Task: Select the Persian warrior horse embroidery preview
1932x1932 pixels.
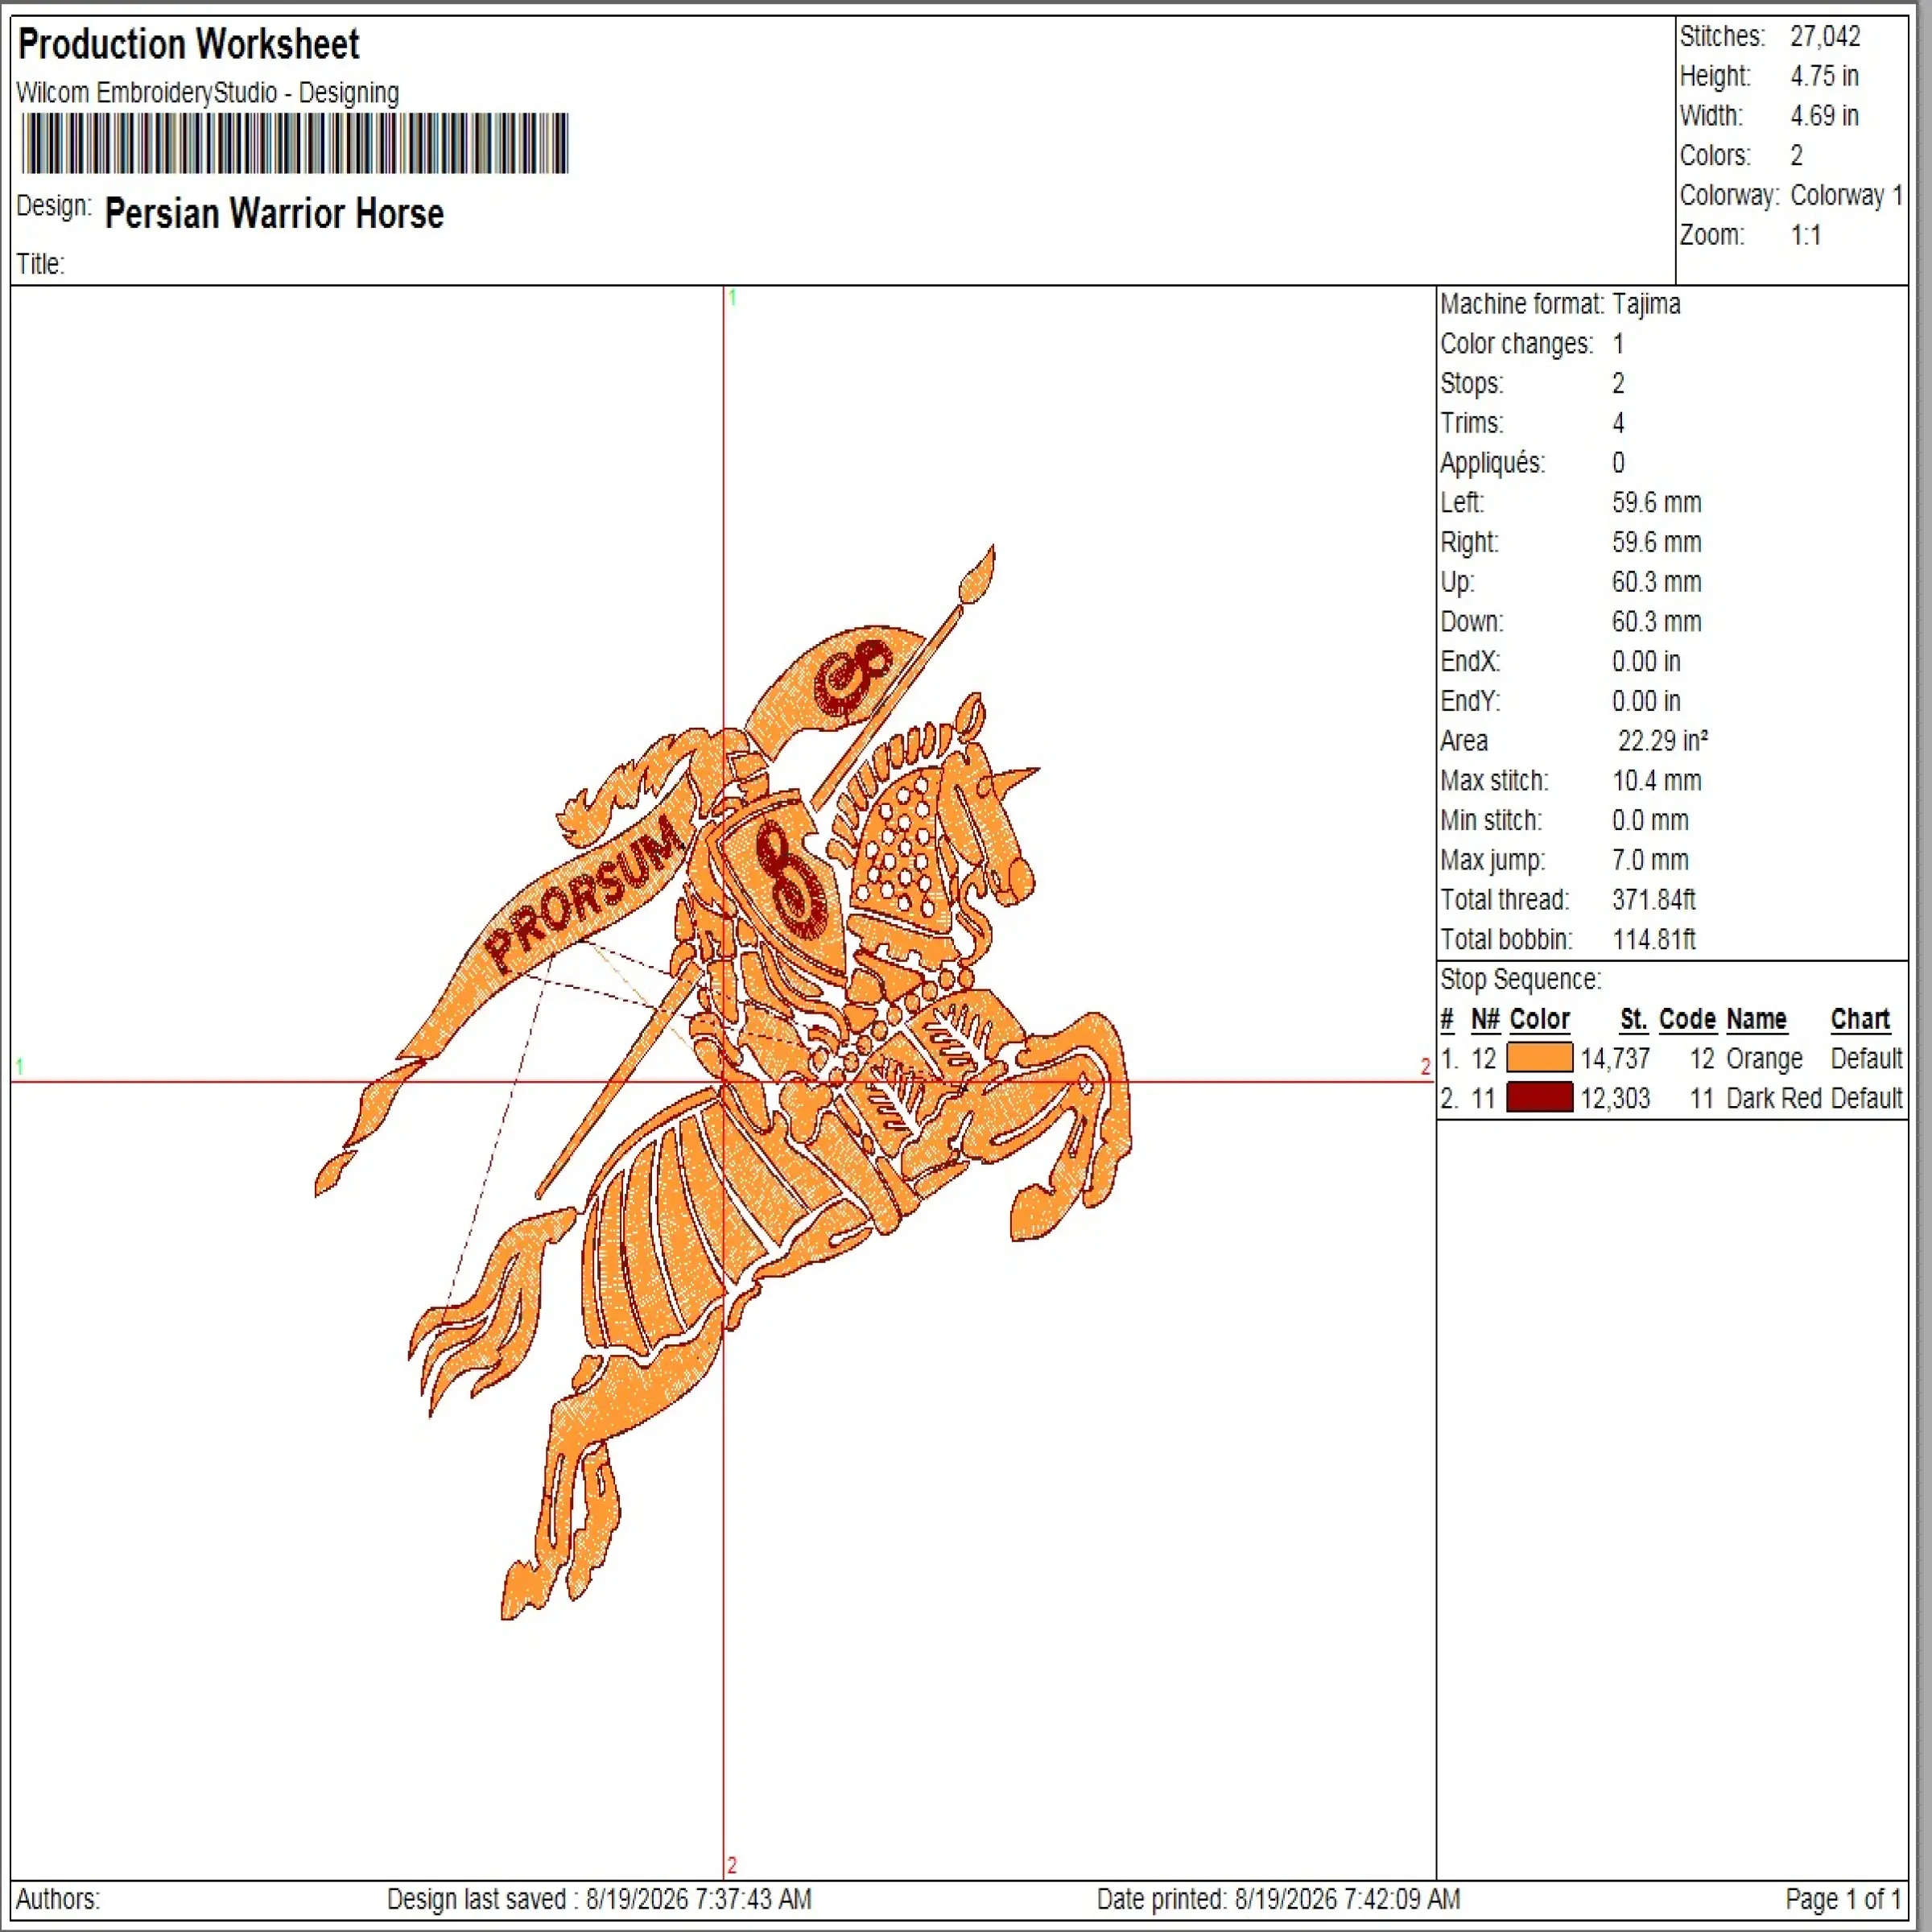Action: tap(724, 1082)
